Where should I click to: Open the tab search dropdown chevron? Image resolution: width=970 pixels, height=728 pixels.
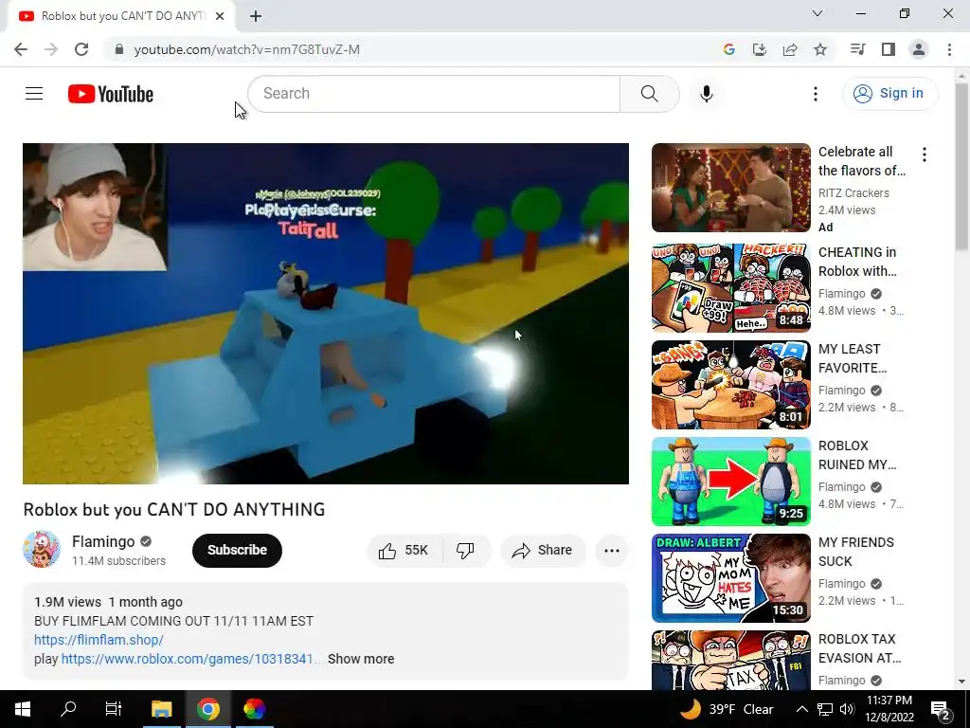tap(817, 13)
